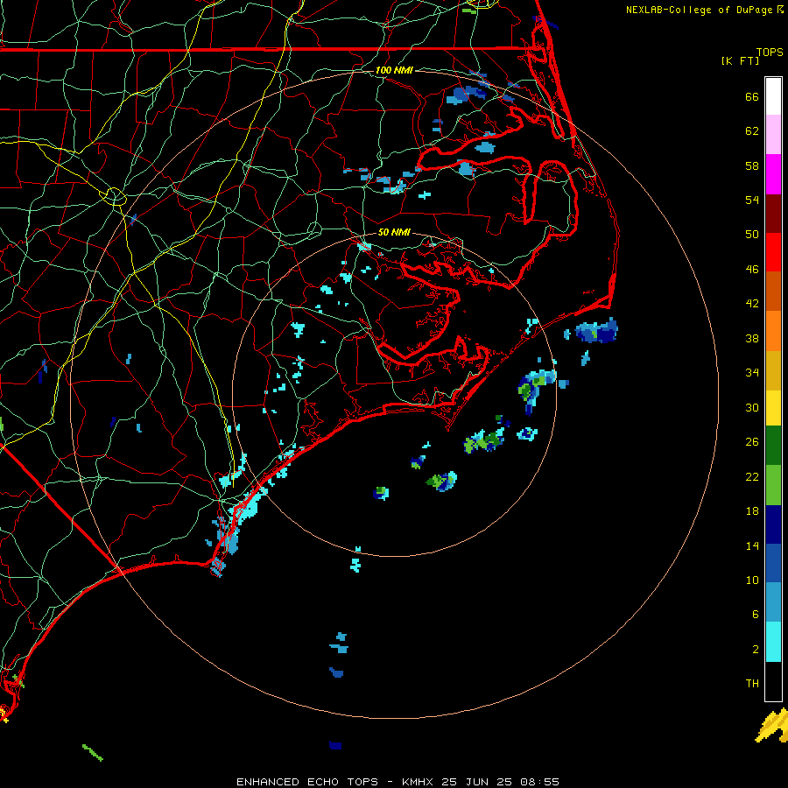Click the ENHANCED ECHO TOPS product caption
Image resolution: width=788 pixels, height=788 pixels.
click(x=398, y=782)
